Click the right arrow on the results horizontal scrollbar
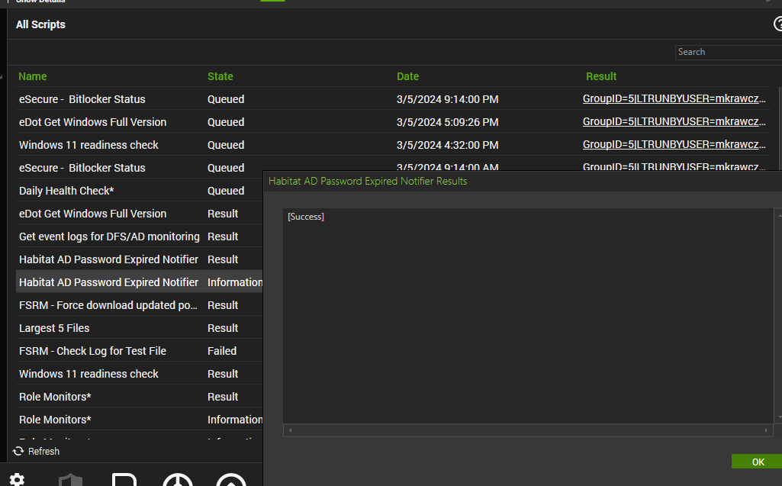The image size is (782, 486). click(x=767, y=430)
